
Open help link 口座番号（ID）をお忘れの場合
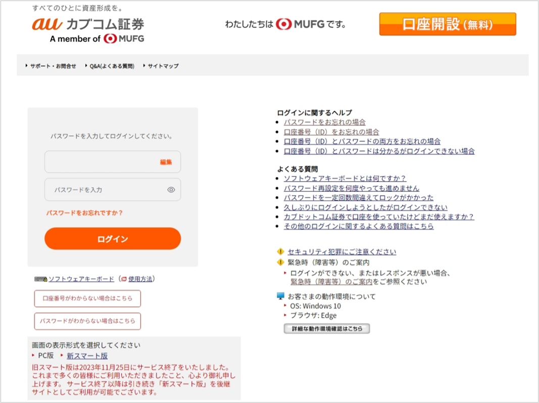pyautogui.click(x=331, y=132)
